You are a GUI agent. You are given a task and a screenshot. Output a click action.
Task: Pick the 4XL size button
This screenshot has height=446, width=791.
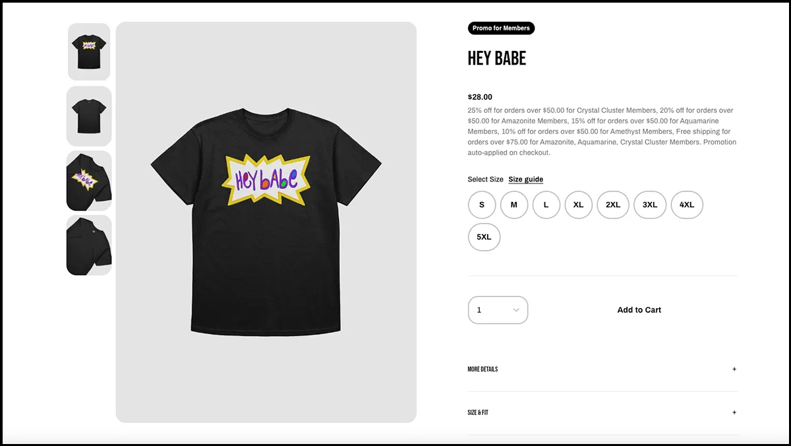pos(687,205)
